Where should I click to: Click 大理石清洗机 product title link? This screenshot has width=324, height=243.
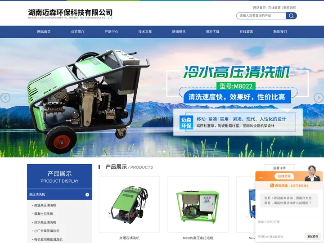tap(129, 238)
